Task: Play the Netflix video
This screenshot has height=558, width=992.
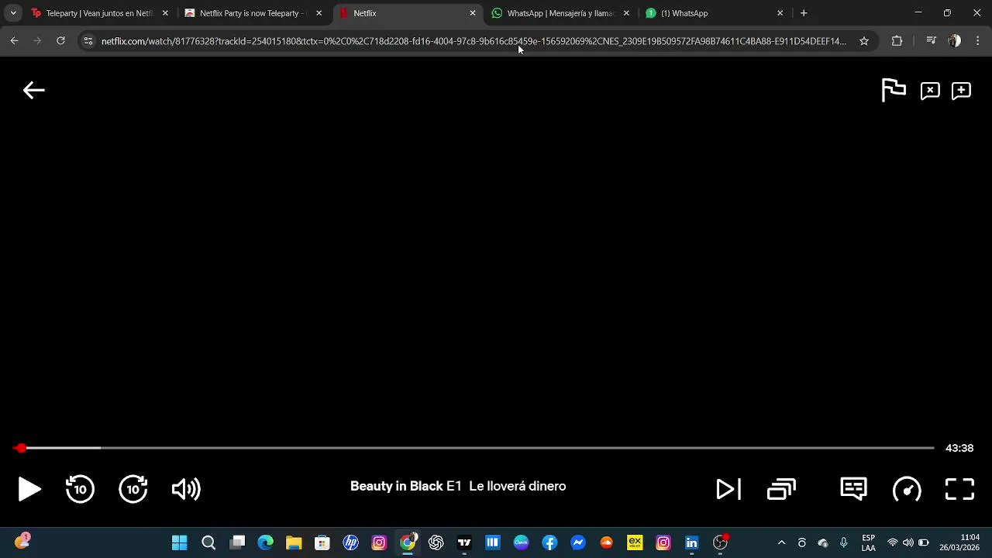Action: pyautogui.click(x=29, y=489)
